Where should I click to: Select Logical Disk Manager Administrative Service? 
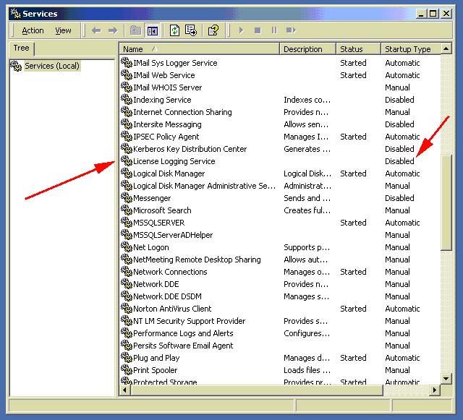(x=204, y=186)
